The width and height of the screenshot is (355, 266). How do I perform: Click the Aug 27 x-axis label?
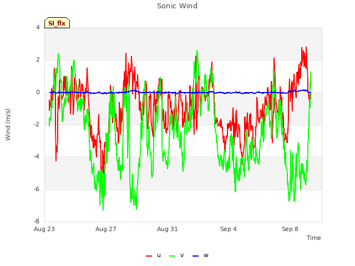coord(106,229)
